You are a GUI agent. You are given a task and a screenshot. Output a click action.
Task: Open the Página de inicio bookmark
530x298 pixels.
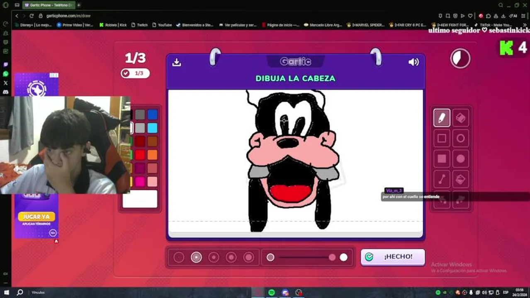(x=280, y=25)
